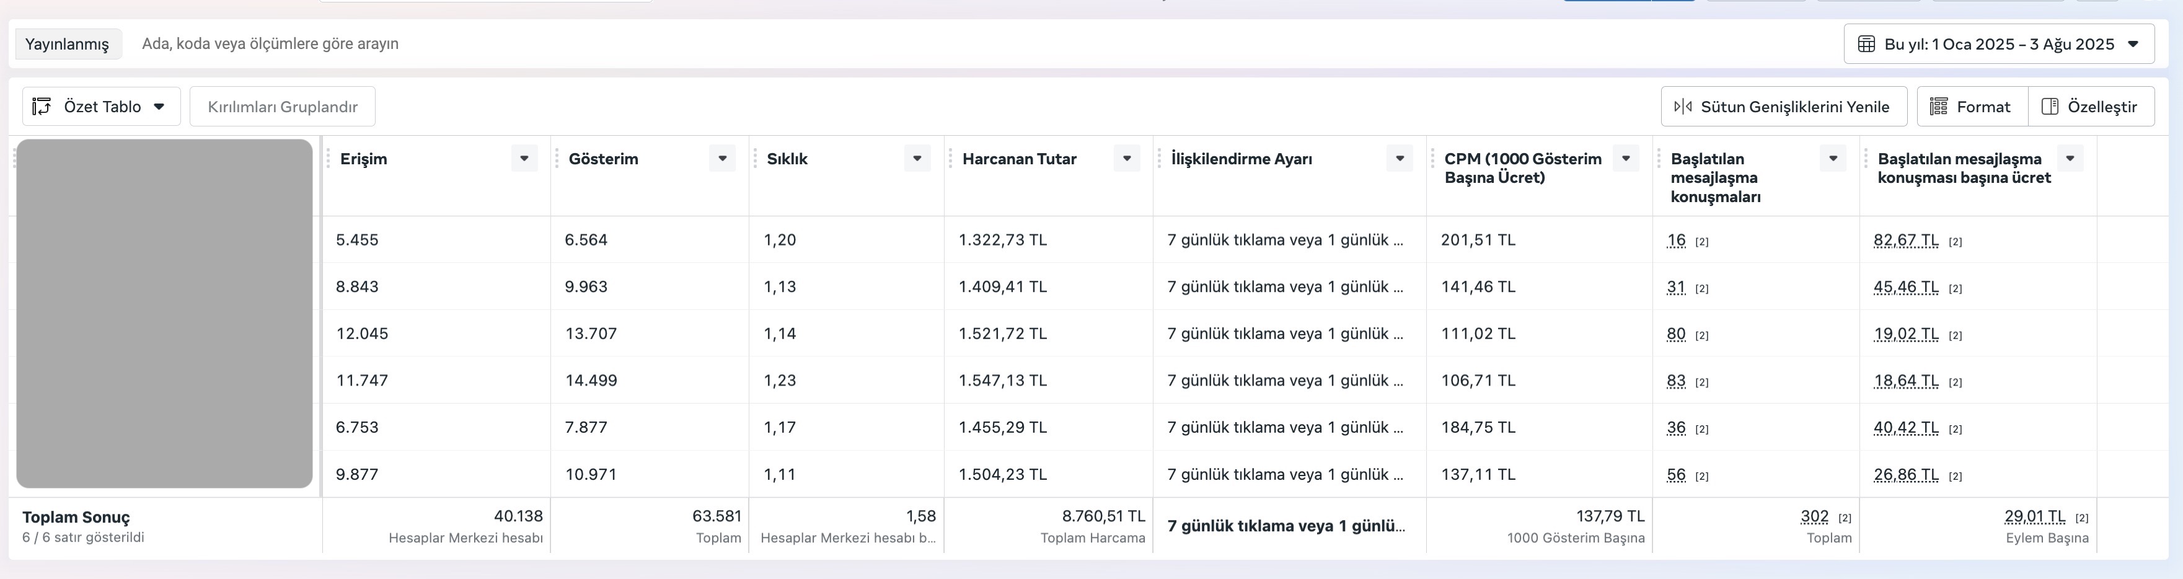Image resolution: width=2183 pixels, height=579 pixels.
Task: Open the CPM column options arrow
Action: click(x=1625, y=159)
